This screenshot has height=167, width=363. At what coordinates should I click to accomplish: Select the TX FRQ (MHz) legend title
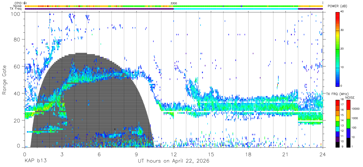(x=338, y=94)
